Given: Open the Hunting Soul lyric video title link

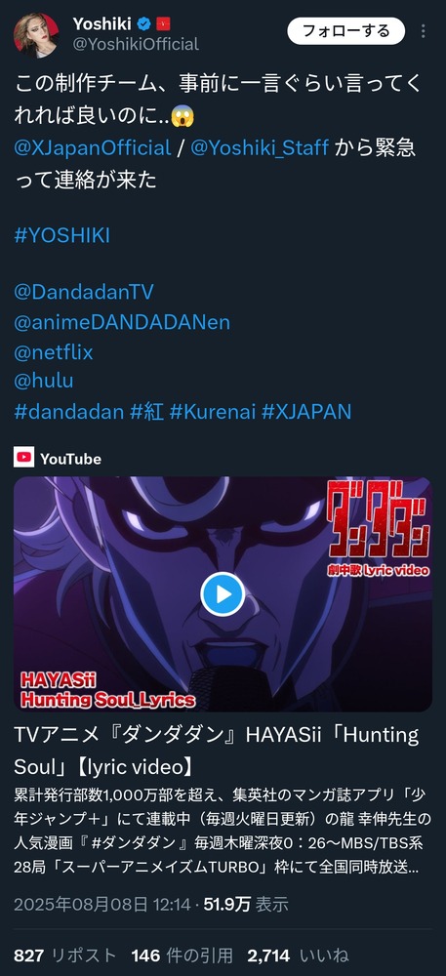Looking at the screenshot, I should [216, 750].
